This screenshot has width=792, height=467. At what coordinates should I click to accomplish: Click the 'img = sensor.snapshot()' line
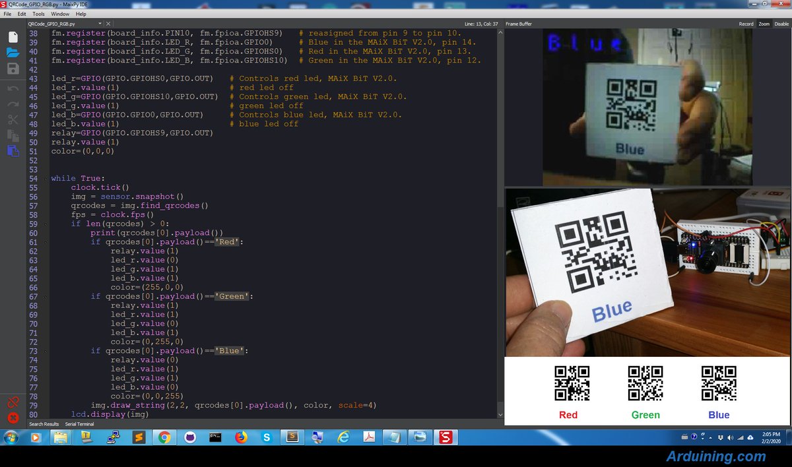tap(127, 197)
